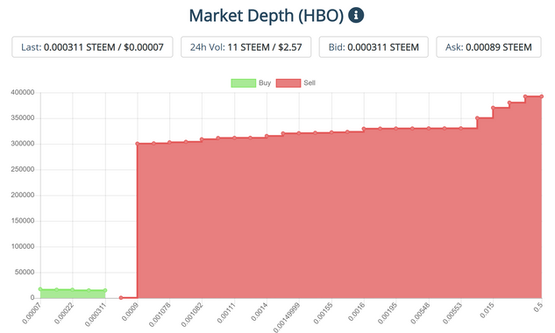Screen dimensions: 555x333
Task: Click the first buy data point at 0.00007
Action: coord(40,289)
